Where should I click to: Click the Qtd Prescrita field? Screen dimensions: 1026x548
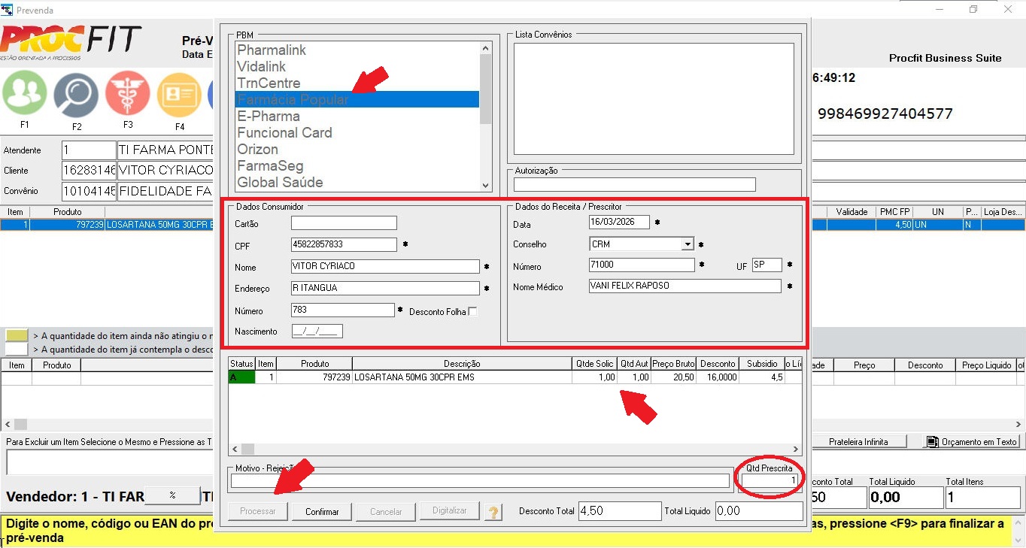coord(769,480)
